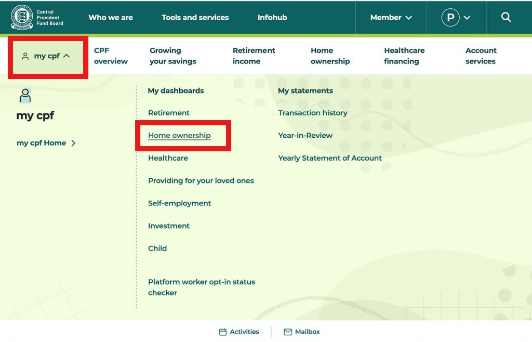
Task: Open the Healthcare dashboard link
Action: [x=168, y=158]
